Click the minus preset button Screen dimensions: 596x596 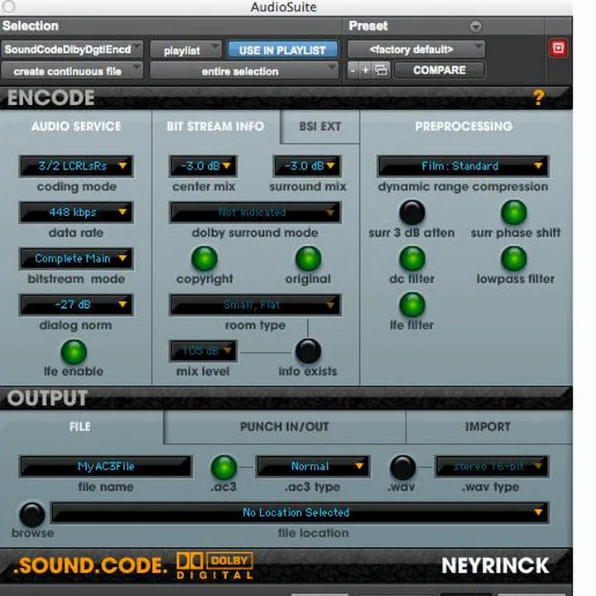(353, 70)
